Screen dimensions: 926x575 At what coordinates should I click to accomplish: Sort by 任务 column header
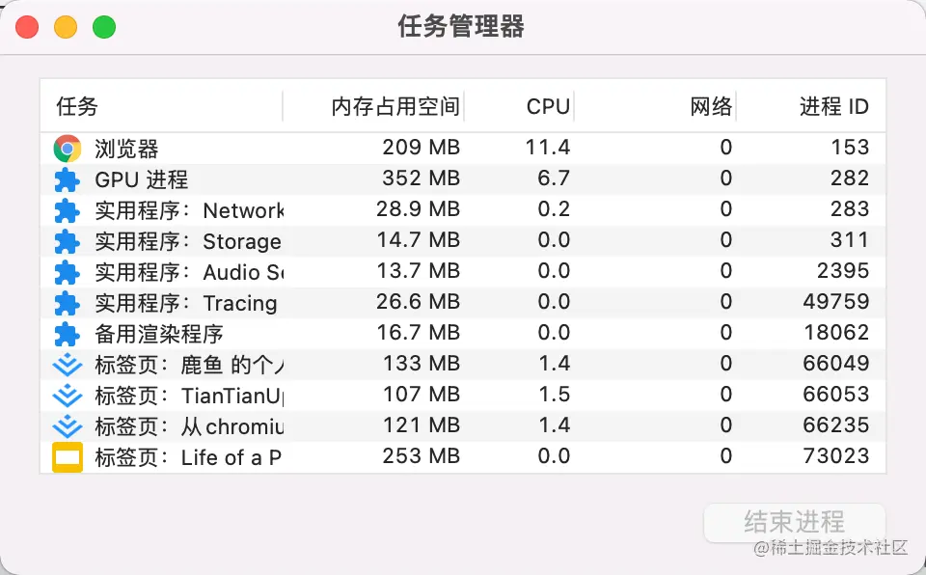click(x=77, y=106)
